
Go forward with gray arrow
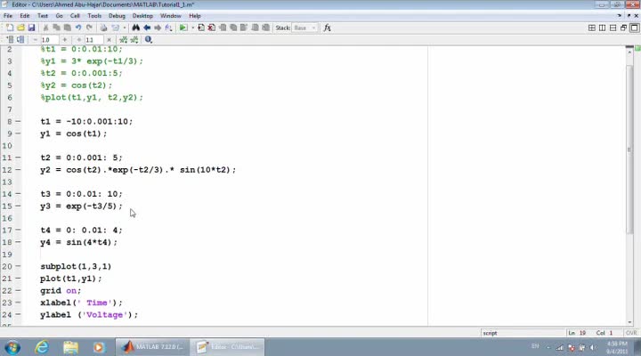pos(158,28)
